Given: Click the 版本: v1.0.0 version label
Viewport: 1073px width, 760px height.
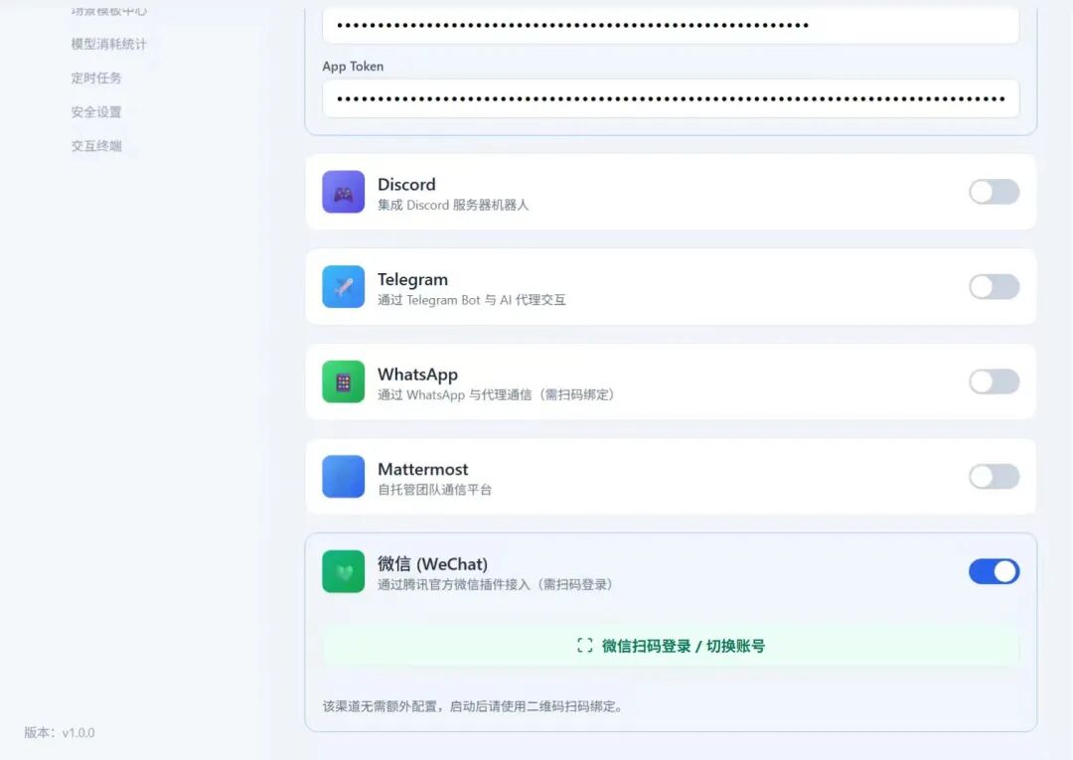Looking at the screenshot, I should pyautogui.click(x=60, y=732).
